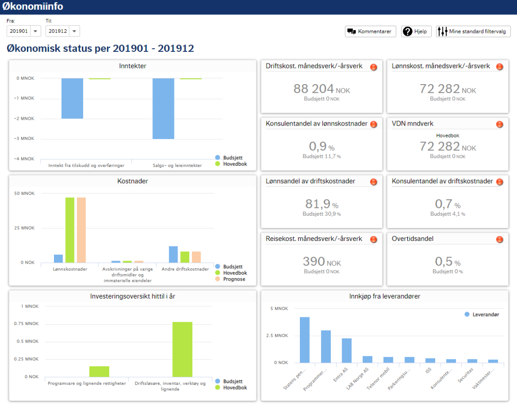Click the Hjelp question mark icon
517x407 pixels.
[x=408, y=32]
